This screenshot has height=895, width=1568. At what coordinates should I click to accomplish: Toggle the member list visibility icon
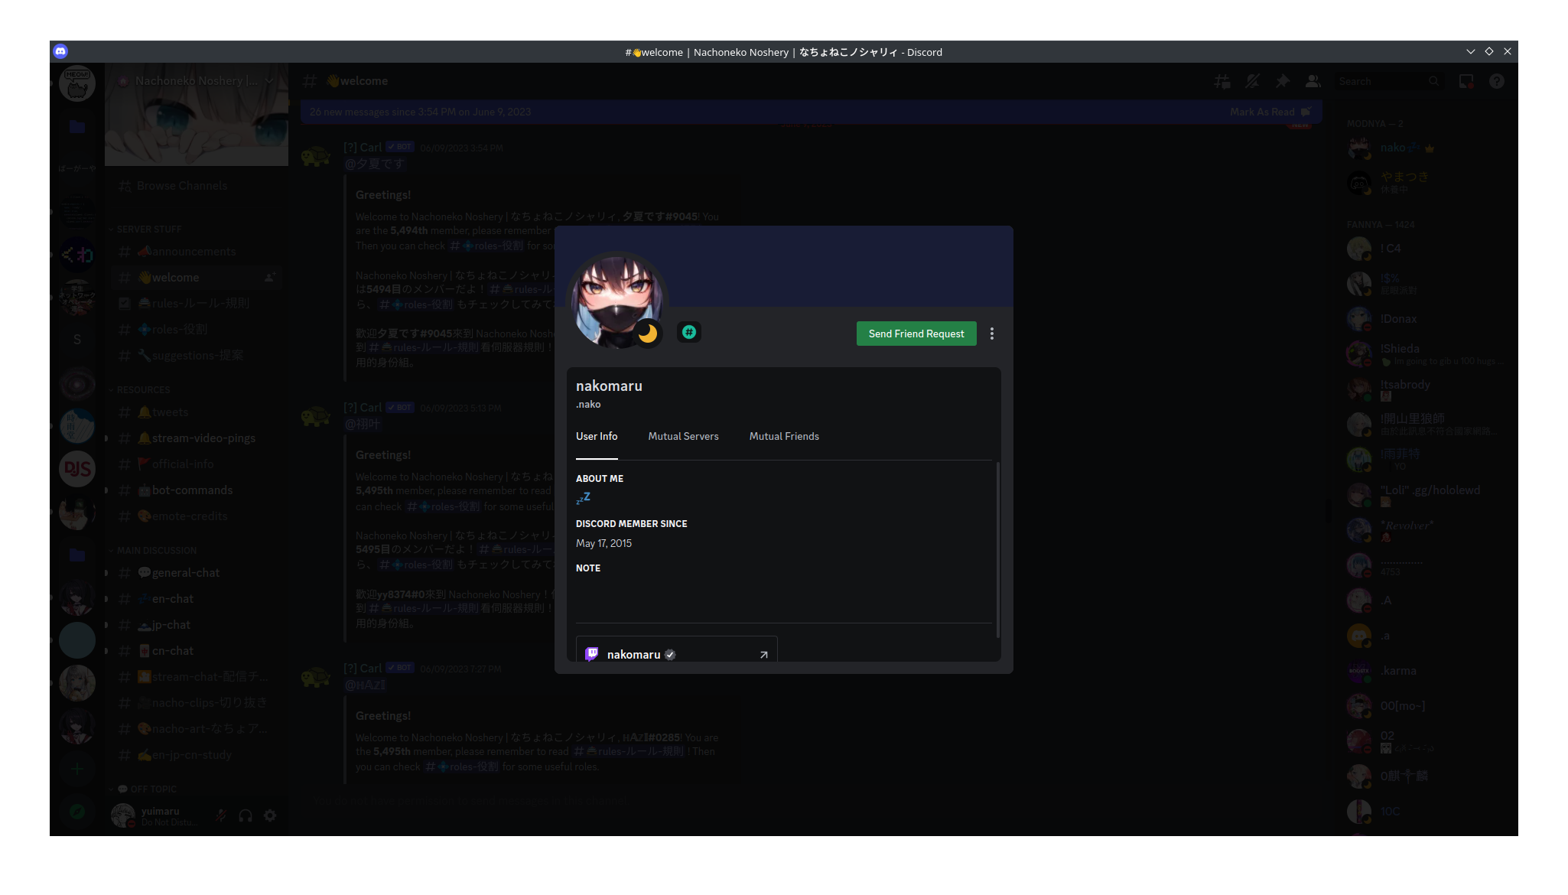coord(1313,81)
